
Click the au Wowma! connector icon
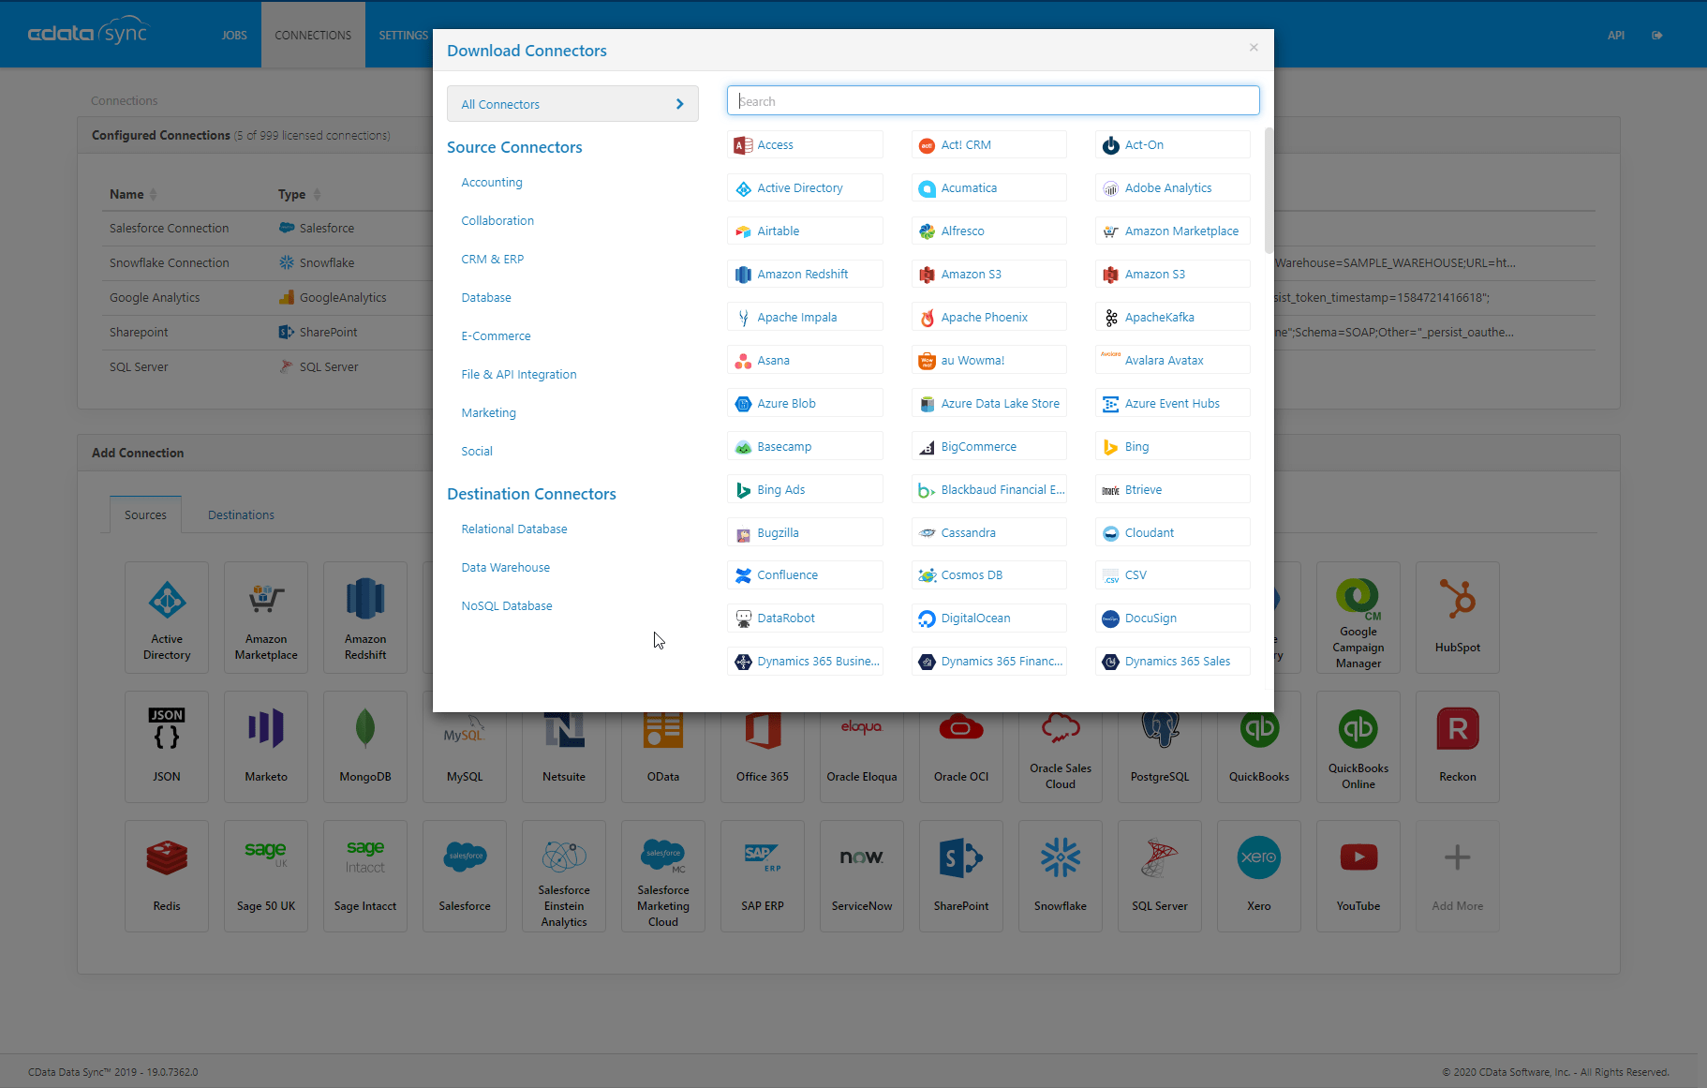(x=927, y=361)
